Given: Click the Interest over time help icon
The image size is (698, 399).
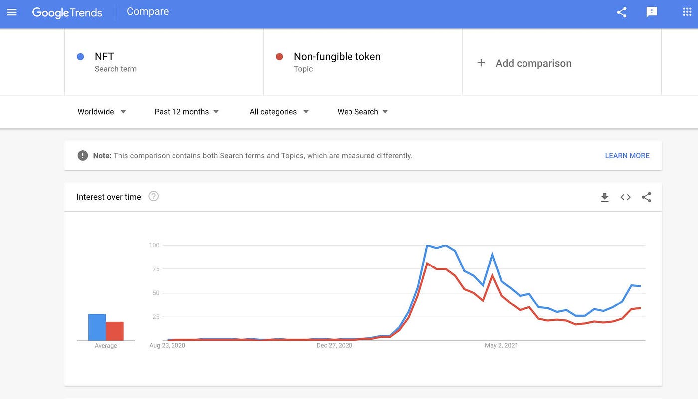Looking at the screenshot, I should 154,196.
